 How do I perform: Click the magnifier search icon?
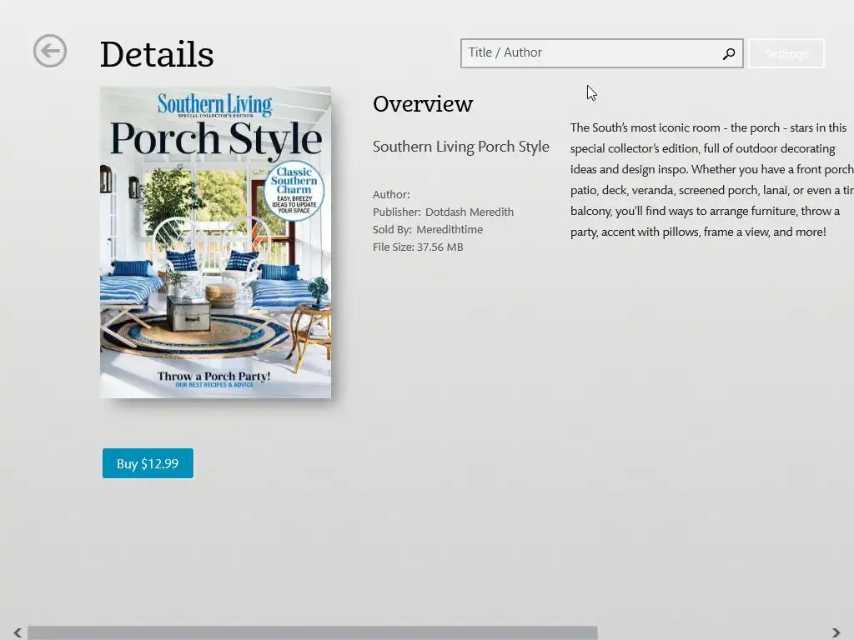pos(729,53)
